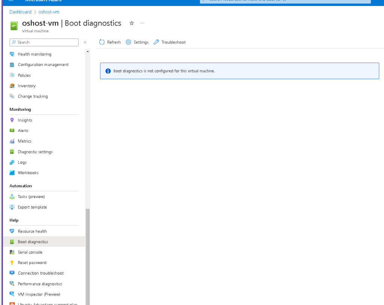Select Inventory in the sidebar

point(27,86)
